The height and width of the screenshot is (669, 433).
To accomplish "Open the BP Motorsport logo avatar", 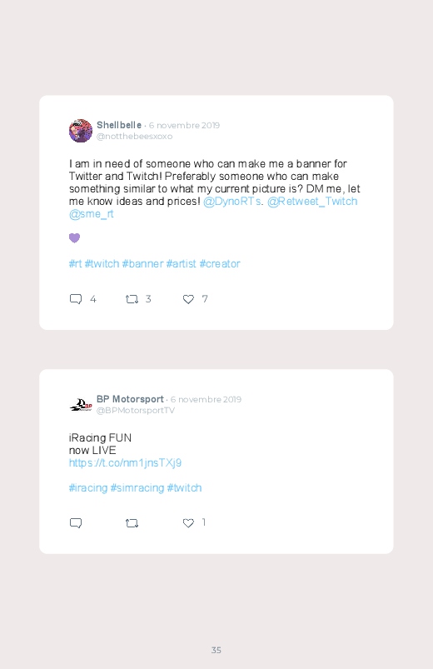I will 81,404.
